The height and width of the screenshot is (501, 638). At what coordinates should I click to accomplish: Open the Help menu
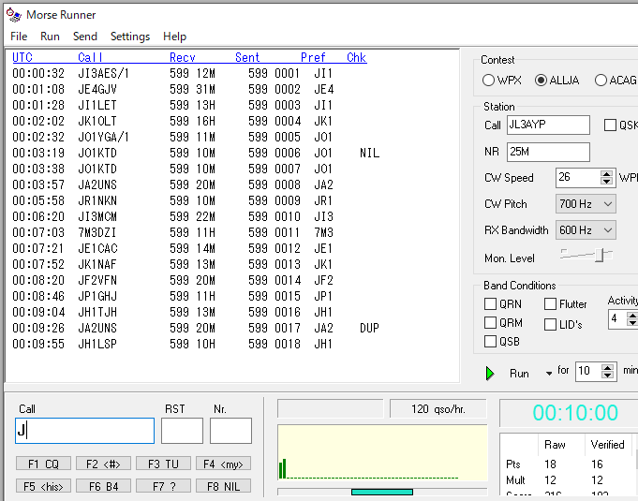pos(174,37)
